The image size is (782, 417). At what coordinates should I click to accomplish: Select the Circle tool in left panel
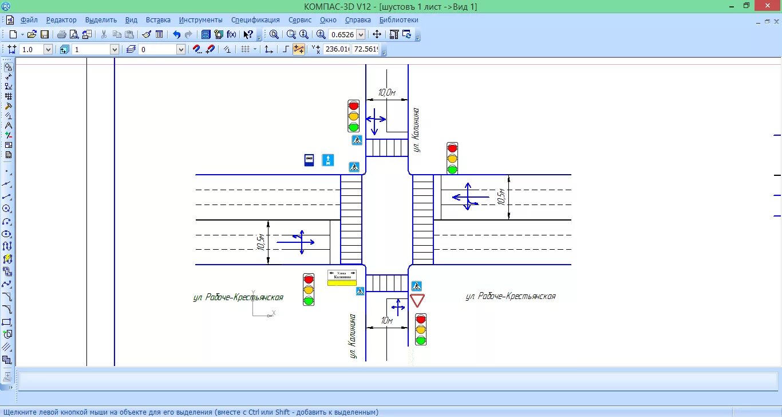coord(7,209)
